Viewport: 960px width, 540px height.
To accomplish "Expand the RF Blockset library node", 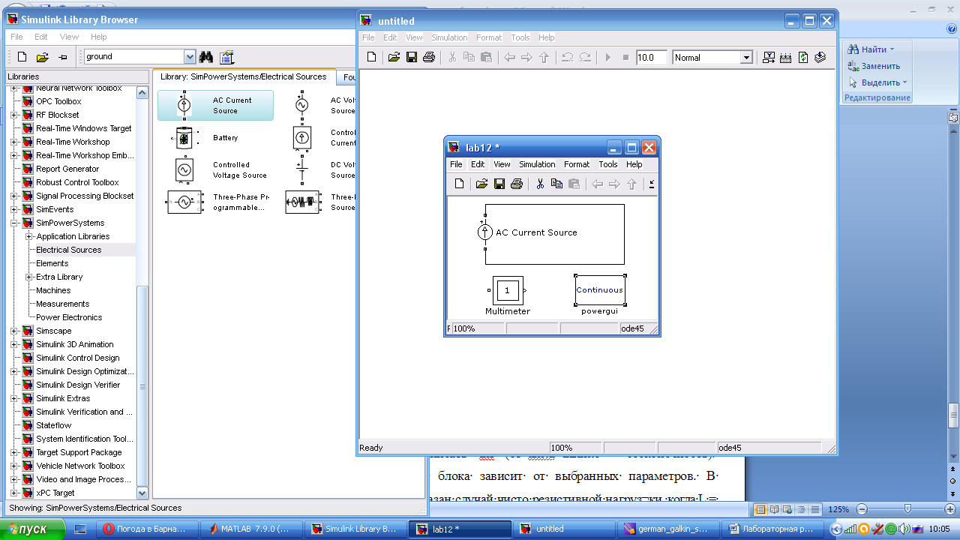I will 14,115.
